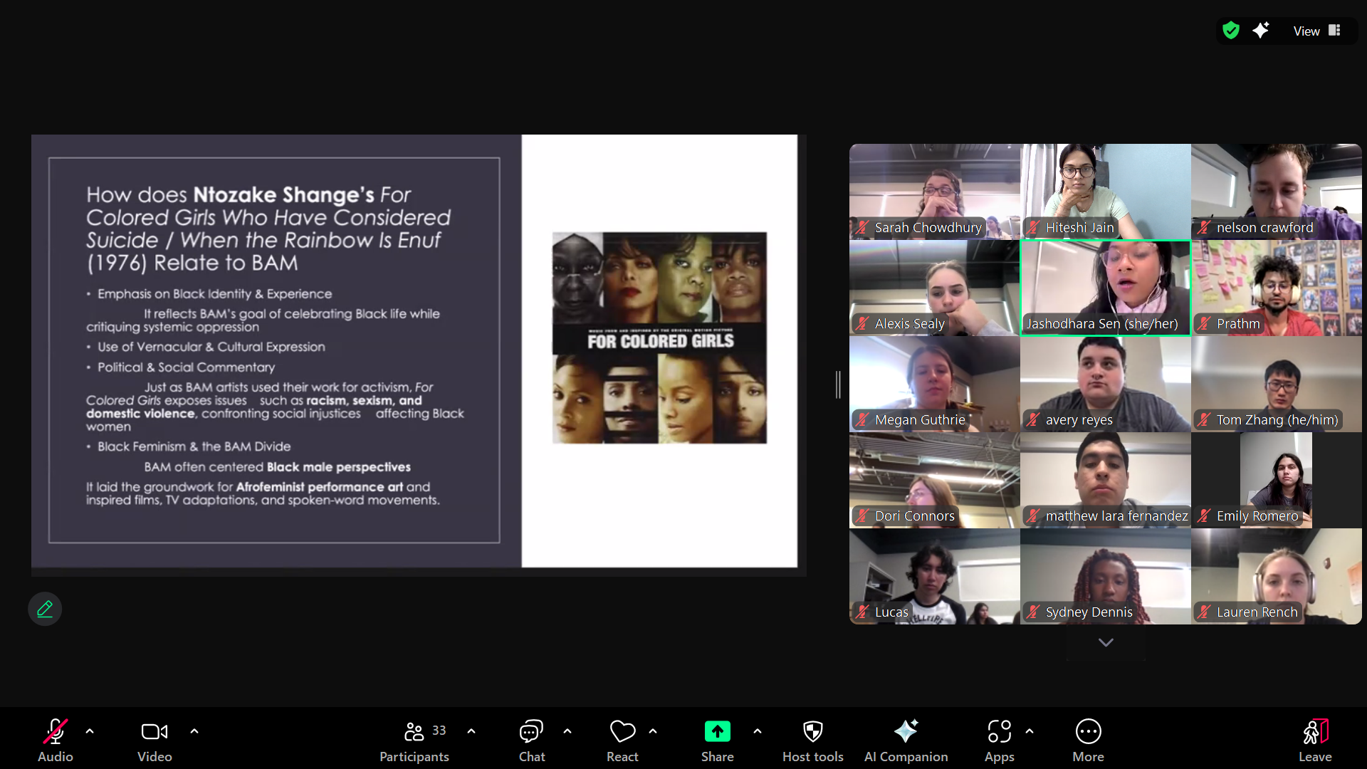1367x769 pixels.
Task: Click the green annotate pencil icon
Action: click(x=45, y=609)
